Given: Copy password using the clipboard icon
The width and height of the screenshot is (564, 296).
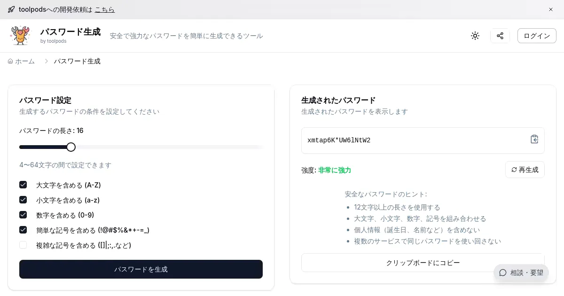Looking at the screenshot, I should tap(534, 139).
